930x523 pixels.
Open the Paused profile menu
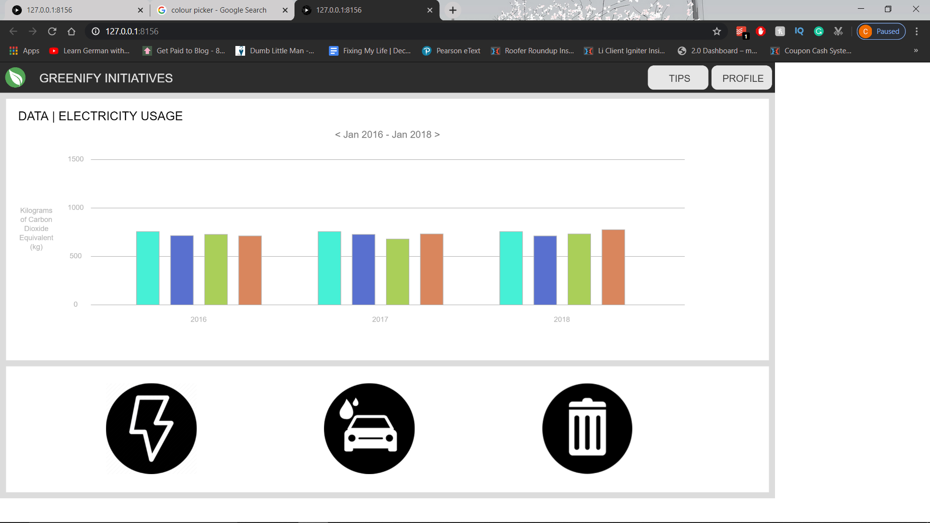pyautogui.click(x=881, y=31)
